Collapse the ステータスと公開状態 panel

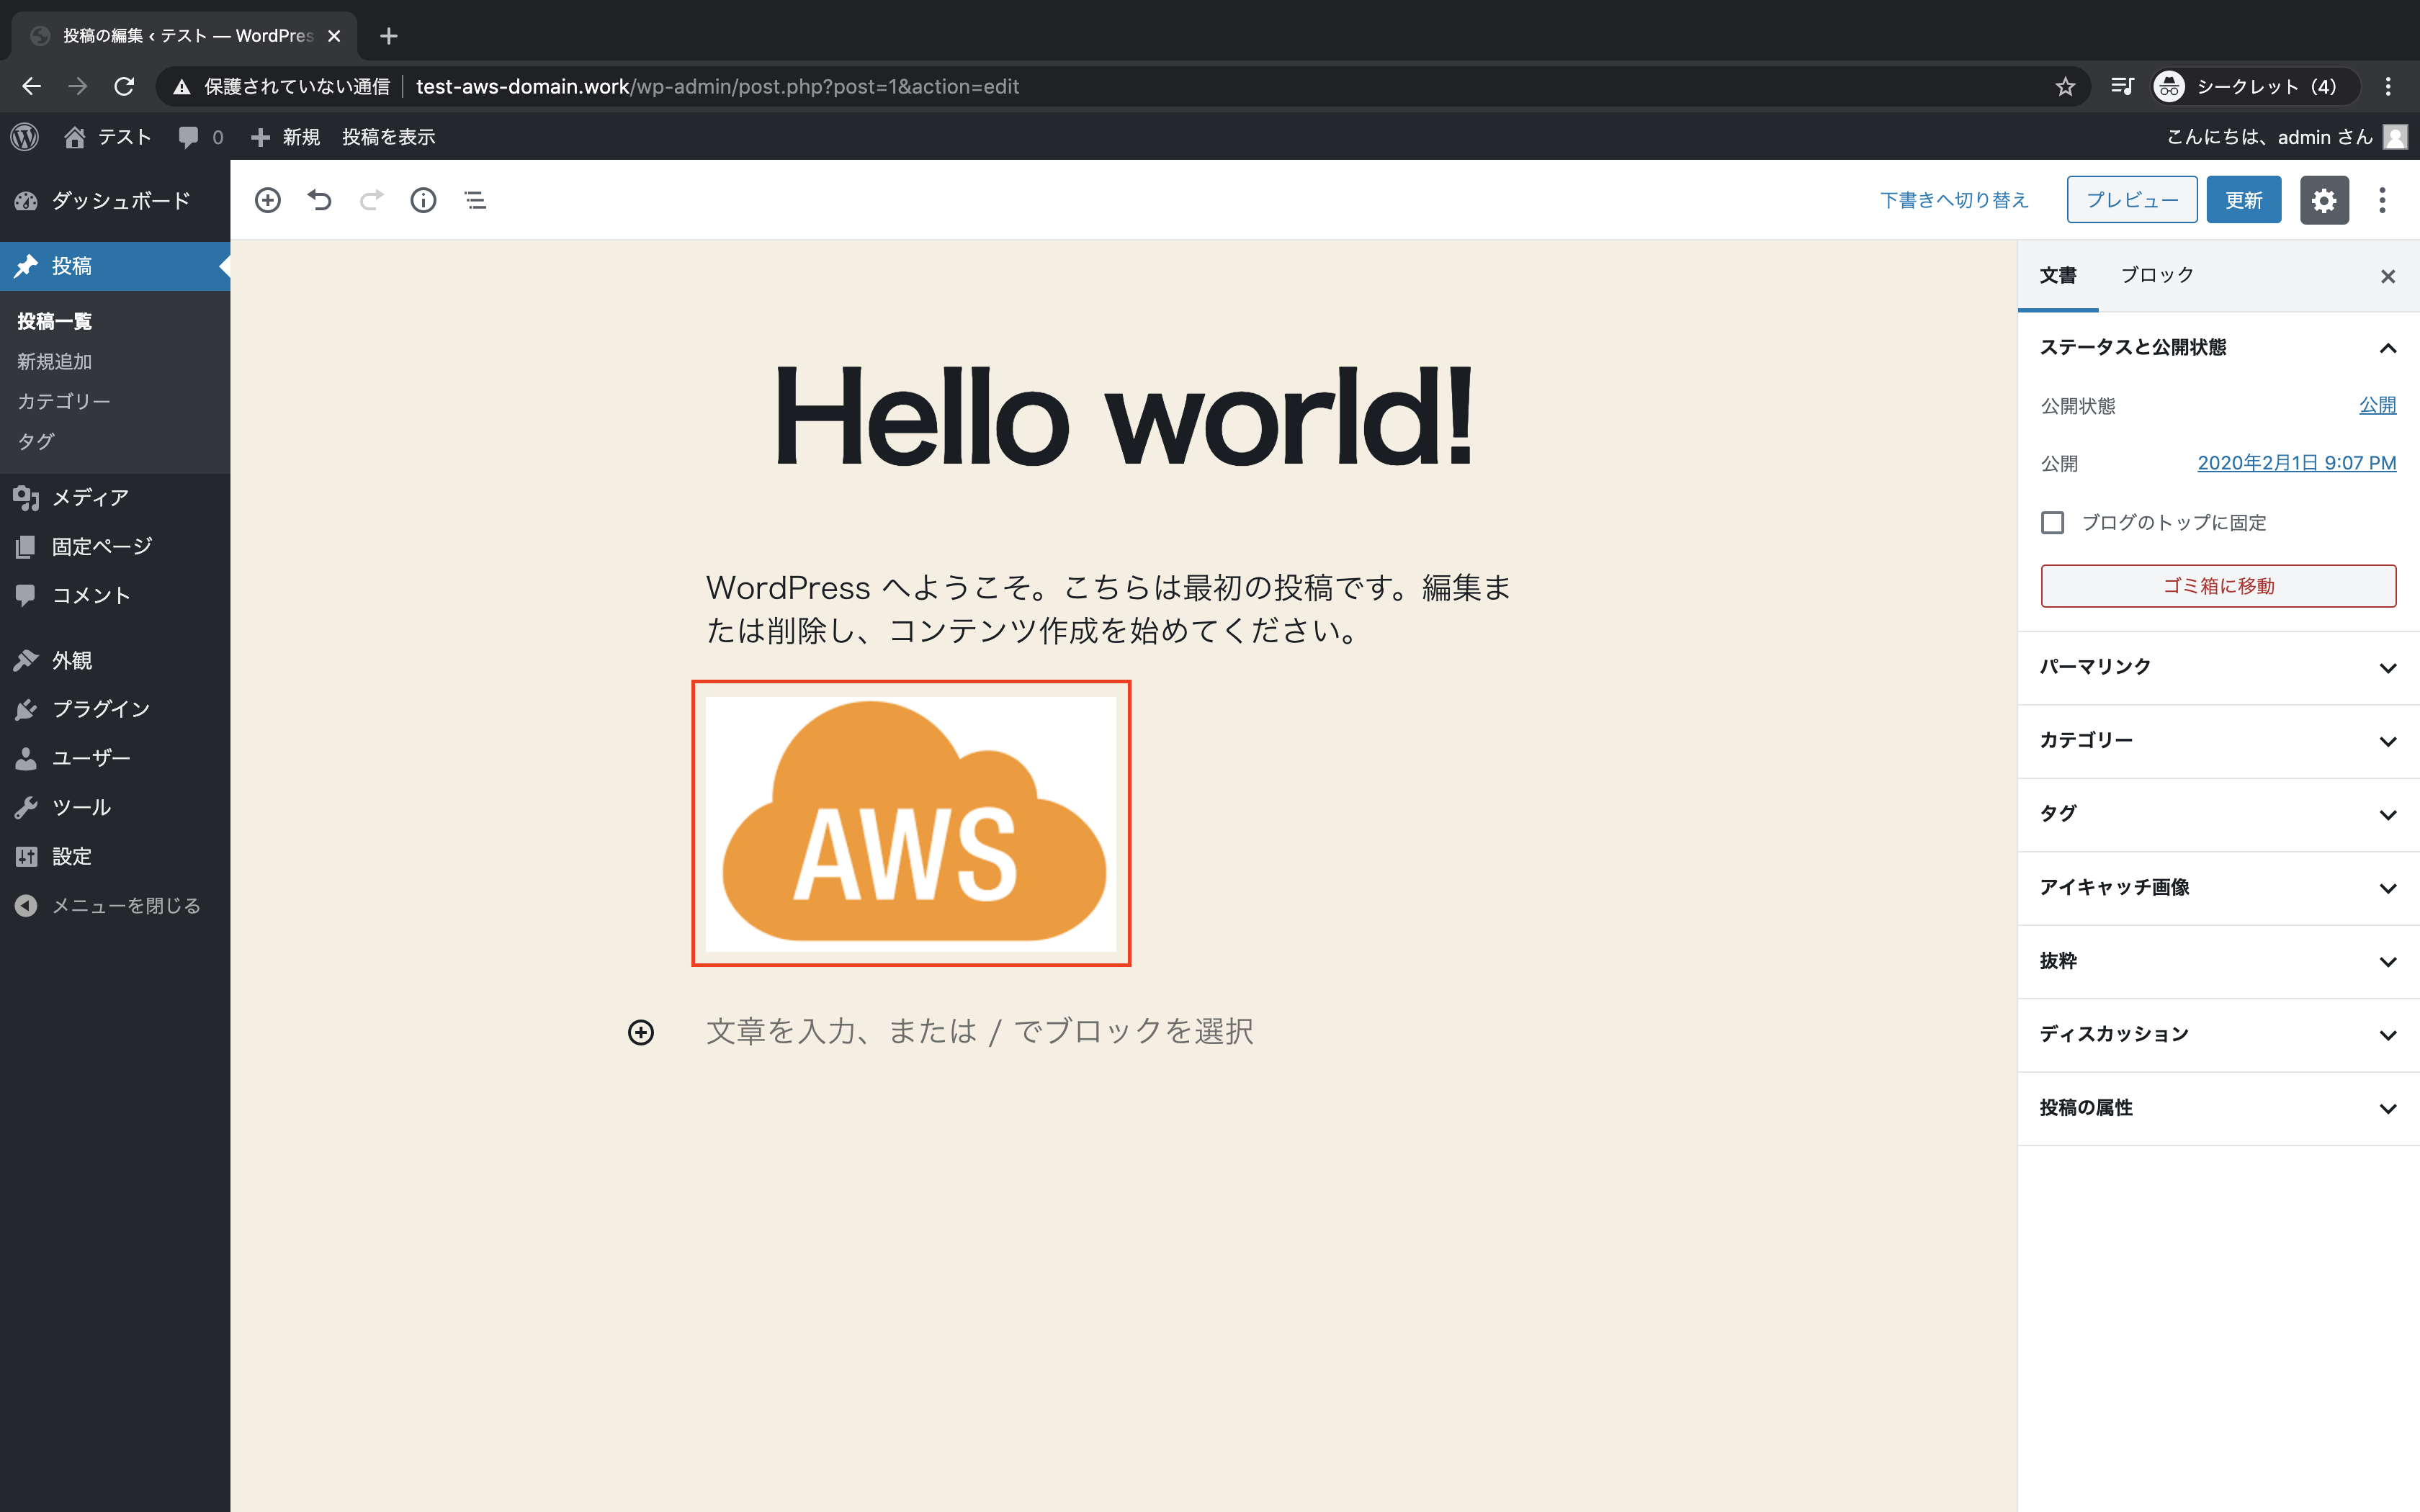pyautogui.click(x=2387, y=348)
